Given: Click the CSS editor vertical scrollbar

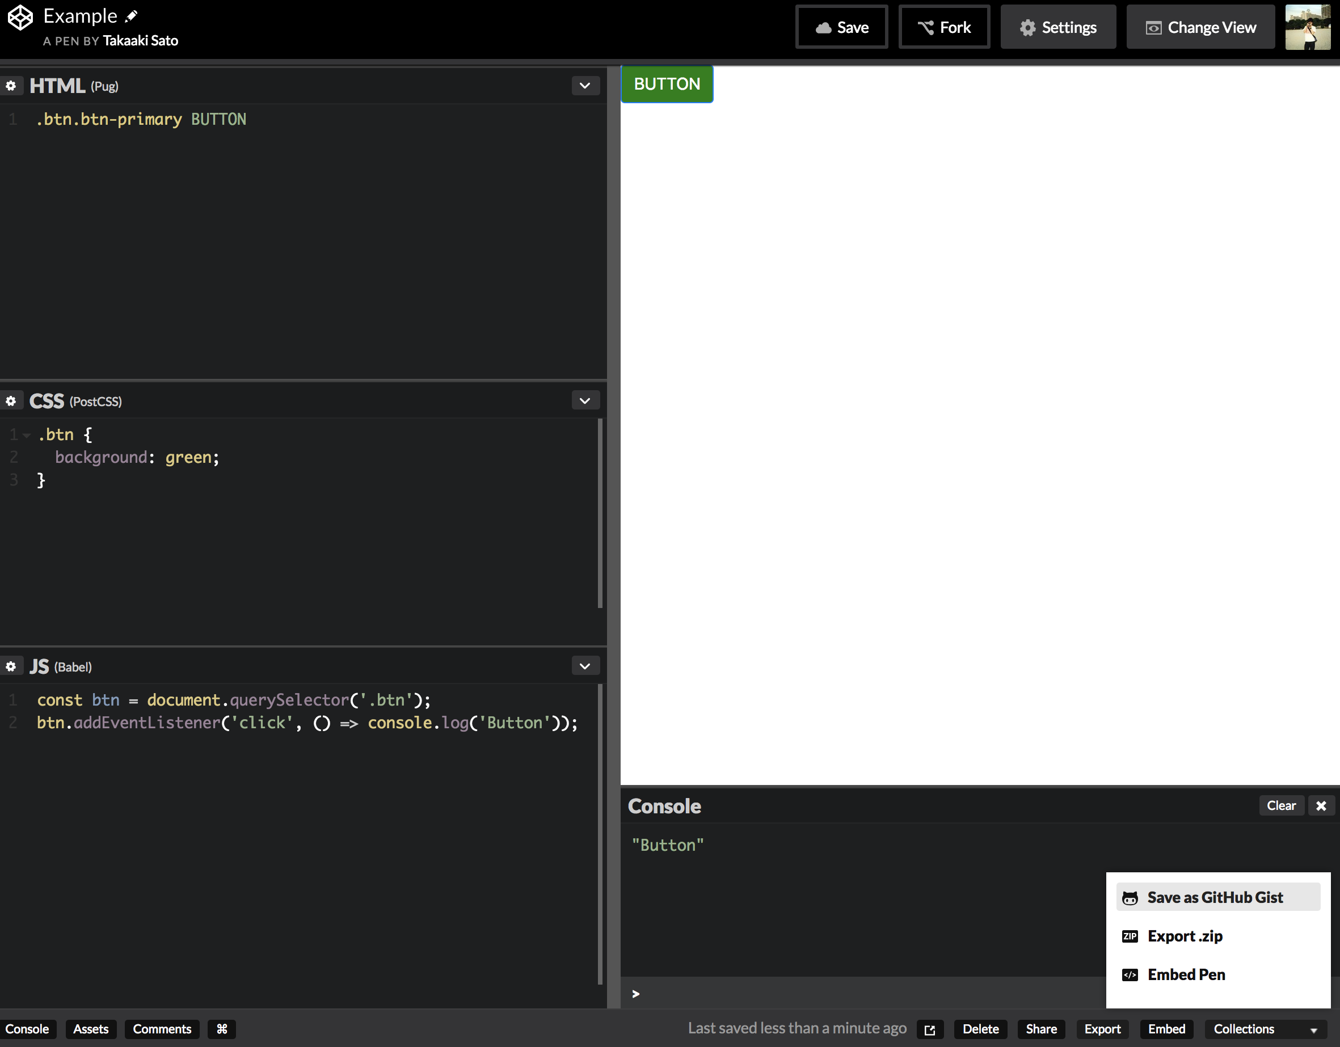Looking at the screenshot, I should click(x=600, y=513).
